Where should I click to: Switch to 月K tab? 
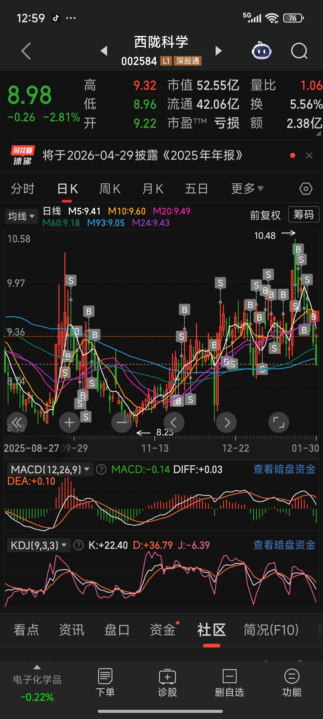coord(153,189)
